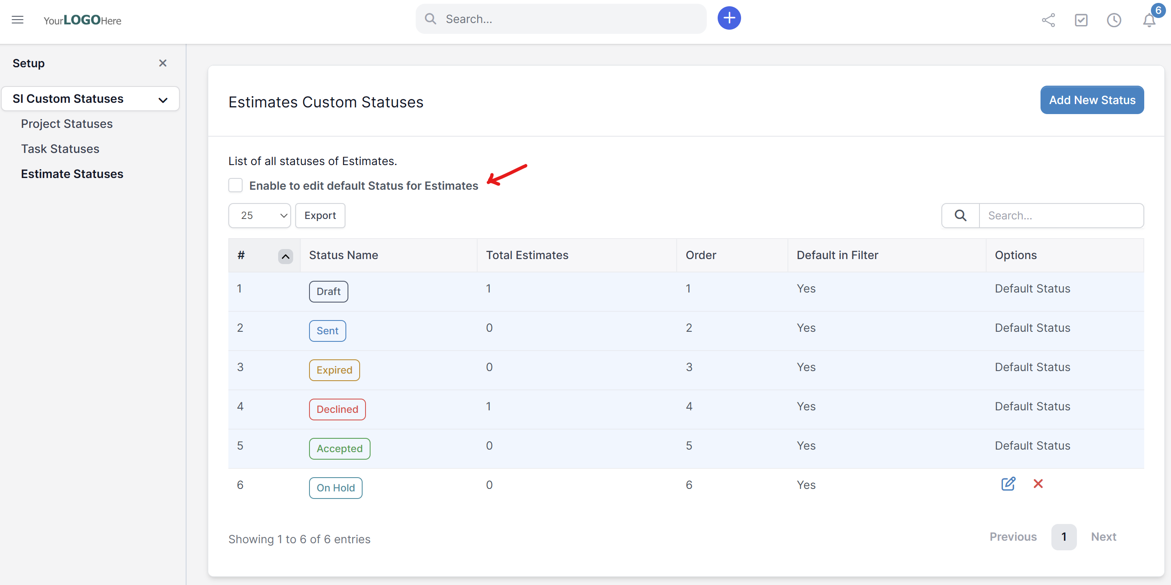Click inside the table search field
The height and width of the screenshot is (585, 1171).
click(x=1059, y=215)
